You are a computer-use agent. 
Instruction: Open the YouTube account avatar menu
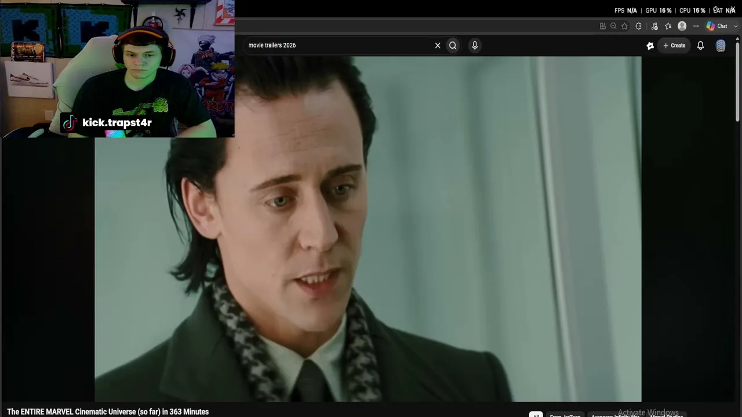[x=721, y=46]
